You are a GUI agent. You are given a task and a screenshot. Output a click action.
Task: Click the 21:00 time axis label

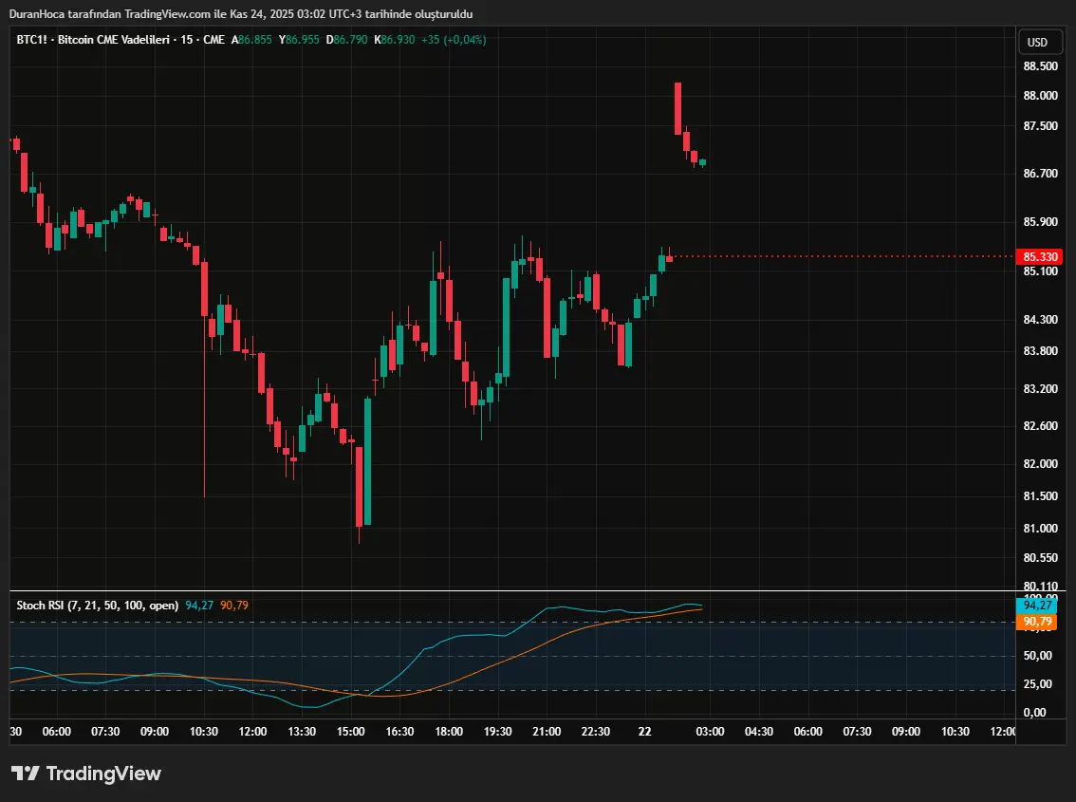coord(547,731)
